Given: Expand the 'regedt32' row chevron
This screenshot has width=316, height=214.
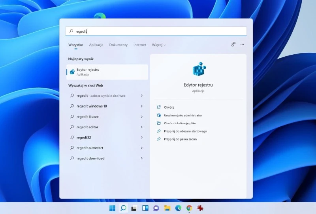Looking at the screenshot, I should click(142, 138).
